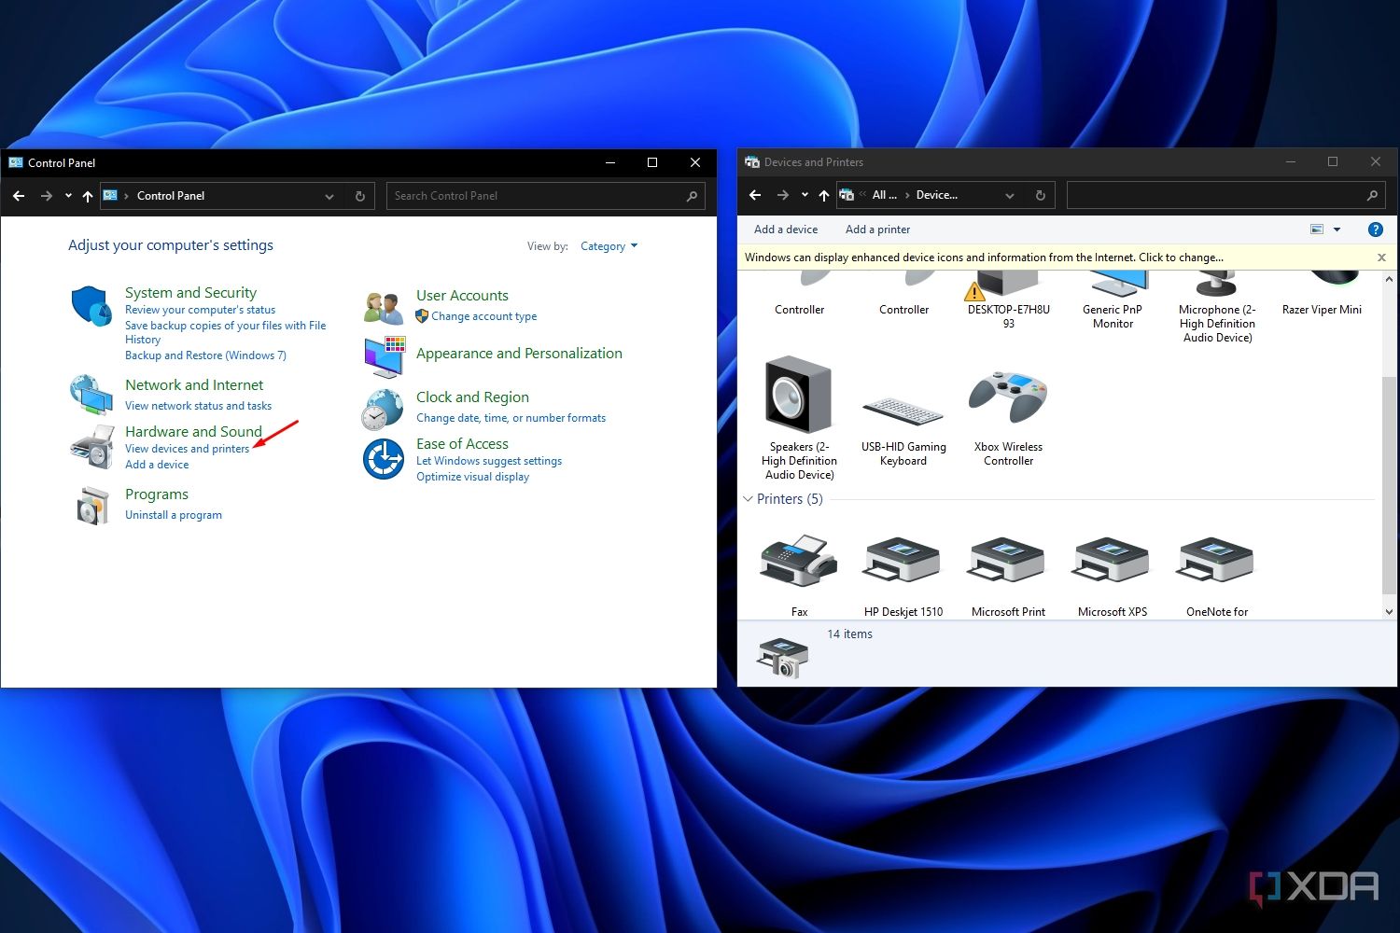Open help in Devices and Printers
1400x933 pixels.
click(x=1375, y=230)
